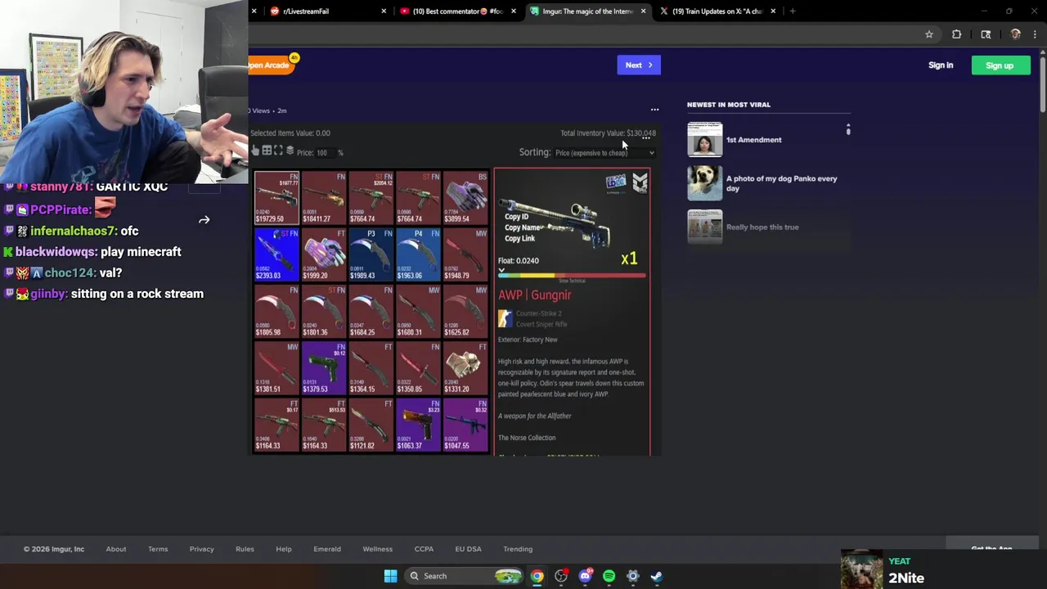Select the knife priced $1948.79
This screenshot has height=589, width=1047.
[x=466, y=254]
